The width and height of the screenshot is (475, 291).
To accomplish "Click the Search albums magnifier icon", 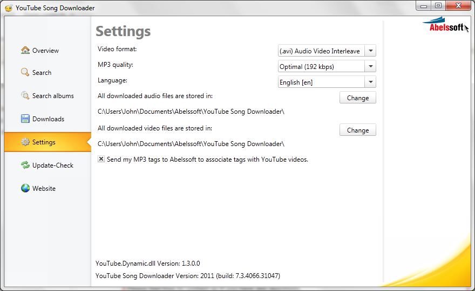I will tap(25, 95).
